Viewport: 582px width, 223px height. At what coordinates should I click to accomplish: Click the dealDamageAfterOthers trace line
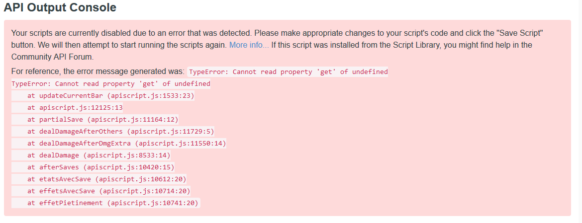click(120, 132)
